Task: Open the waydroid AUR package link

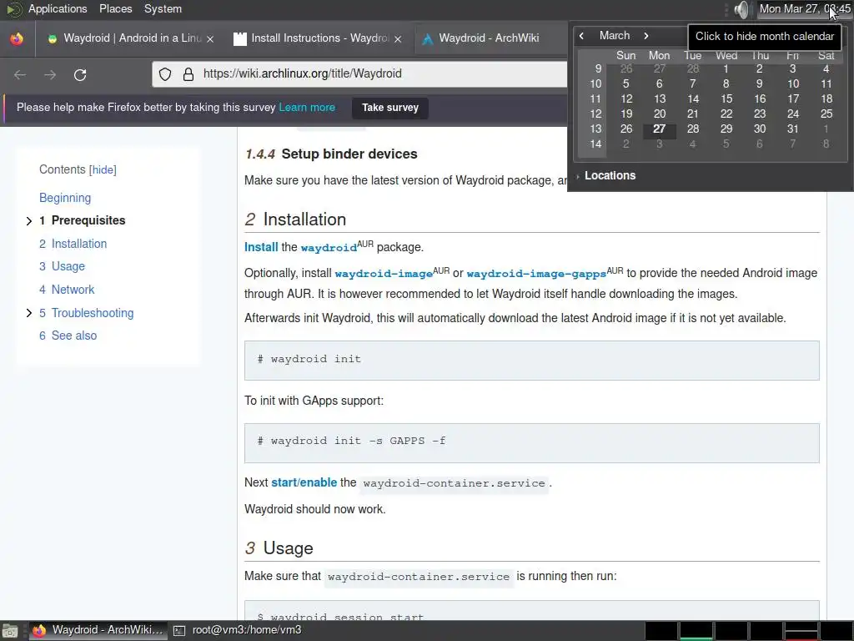Action: click(329, 247)
